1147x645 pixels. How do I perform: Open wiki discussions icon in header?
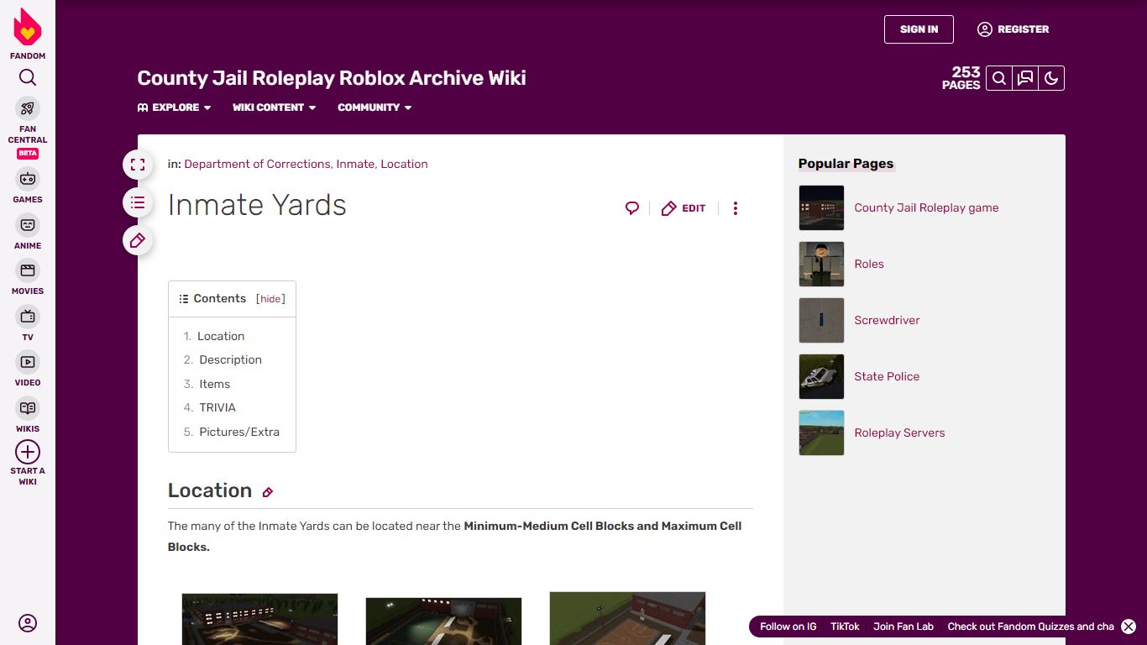pos(1025,79)
